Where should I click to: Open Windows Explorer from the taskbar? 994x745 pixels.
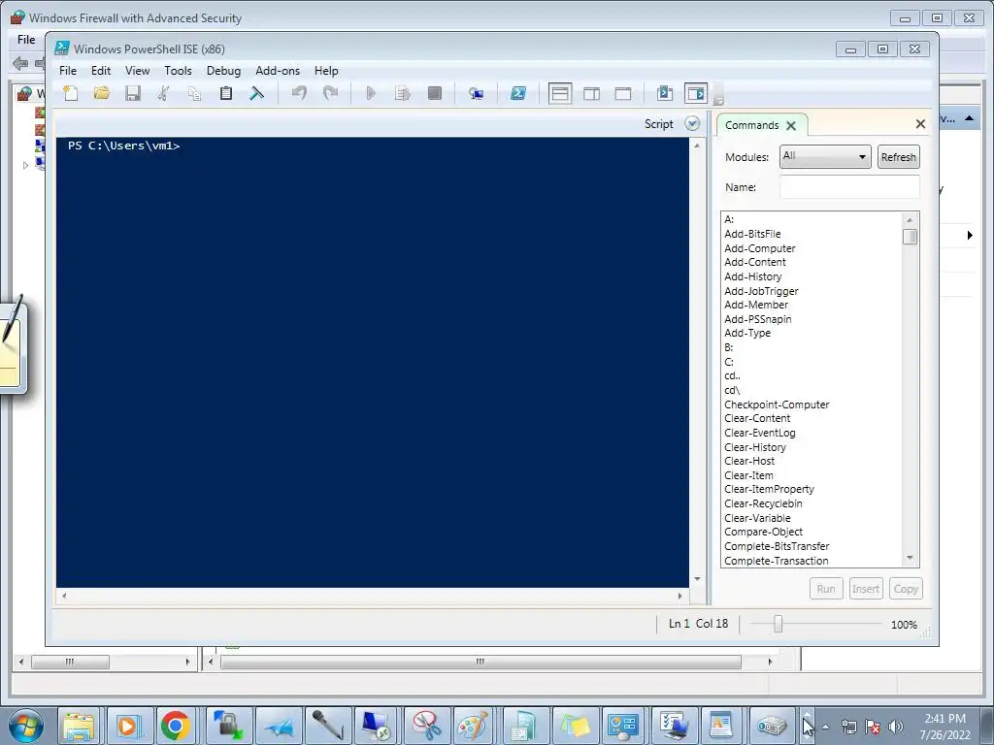coord(79,726)
